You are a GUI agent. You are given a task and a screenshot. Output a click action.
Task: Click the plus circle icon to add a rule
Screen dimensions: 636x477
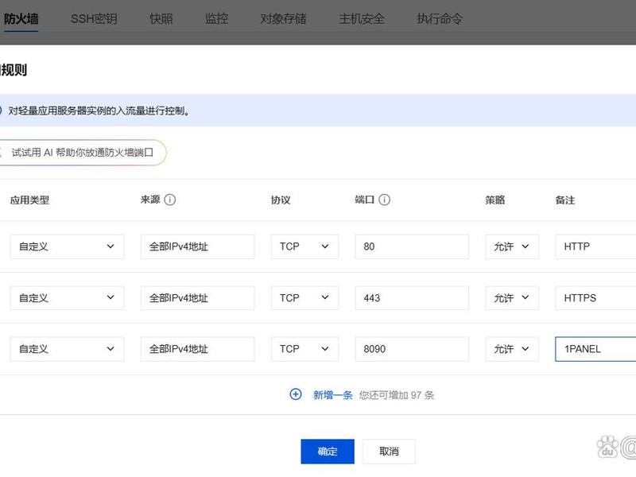tap(296, 394)
